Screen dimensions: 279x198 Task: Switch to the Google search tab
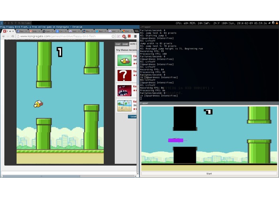point(61,31)
